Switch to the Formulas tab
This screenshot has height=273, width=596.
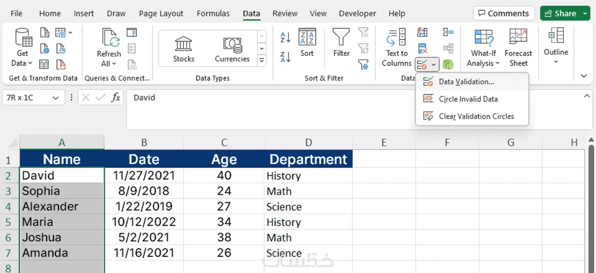[x=213, y=13]
